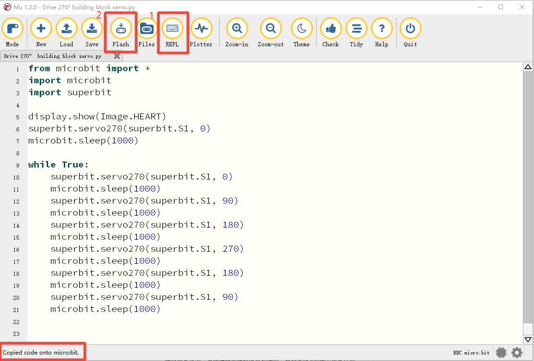This screenshot has height=361, width=534.
Task: Toggle the REPL panel
Action: click(x=172, y=32)
